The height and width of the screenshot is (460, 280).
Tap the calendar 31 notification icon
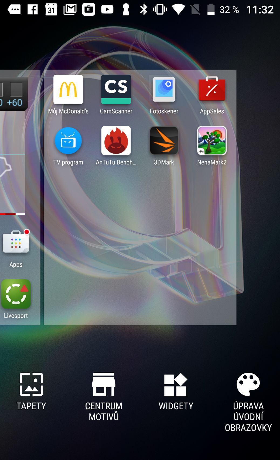pos(51,9)
